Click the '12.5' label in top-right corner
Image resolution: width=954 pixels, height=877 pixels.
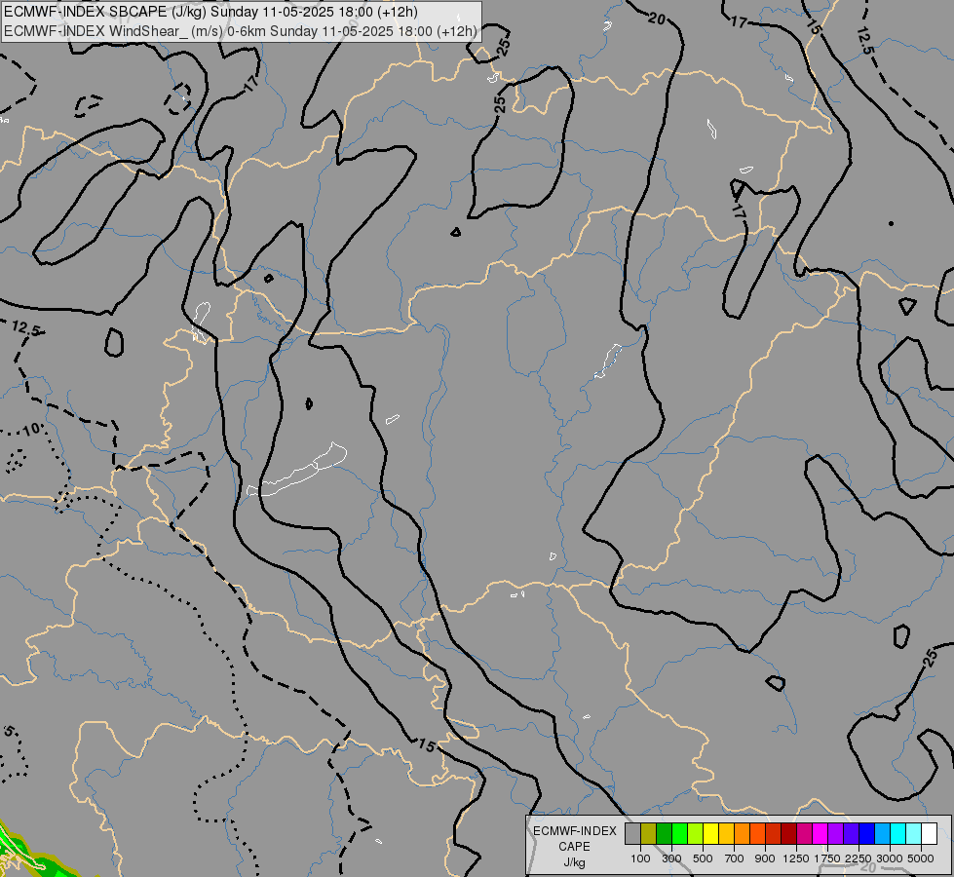click(x=865, y=41)
